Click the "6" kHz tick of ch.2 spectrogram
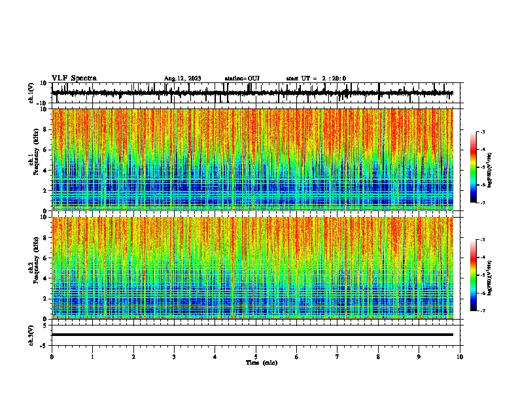This screenshot has width=518, height=400. [45, 258]
